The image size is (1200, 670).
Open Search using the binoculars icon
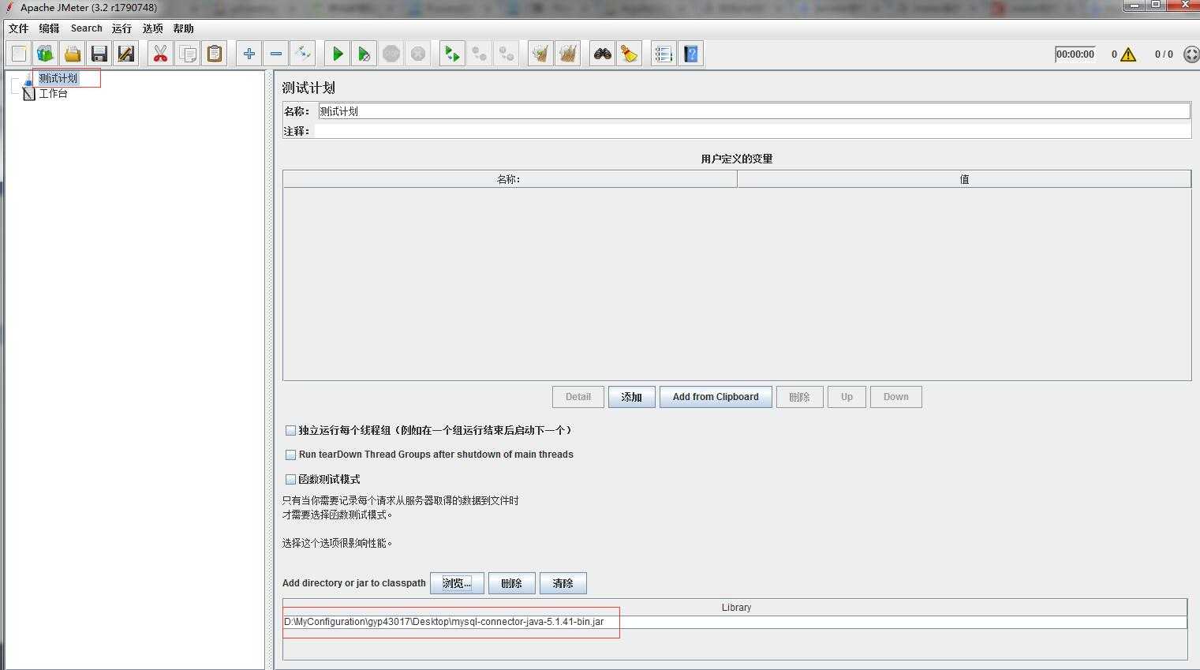(603, 54)
